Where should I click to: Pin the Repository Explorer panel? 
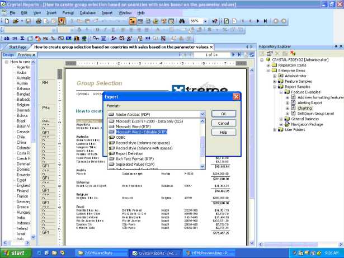[x=336, y=46]
